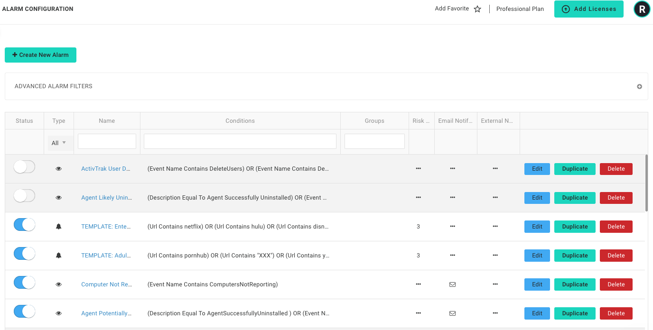Image resolution: width=653 pixels, height=330 pixels.
Task: Click the Add Favorite star icon
Action: (477, 9)
